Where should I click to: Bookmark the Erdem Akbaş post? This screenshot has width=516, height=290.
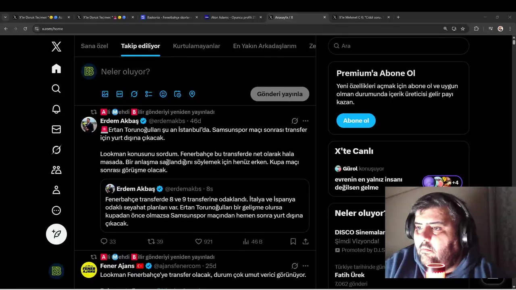point(293,242)
